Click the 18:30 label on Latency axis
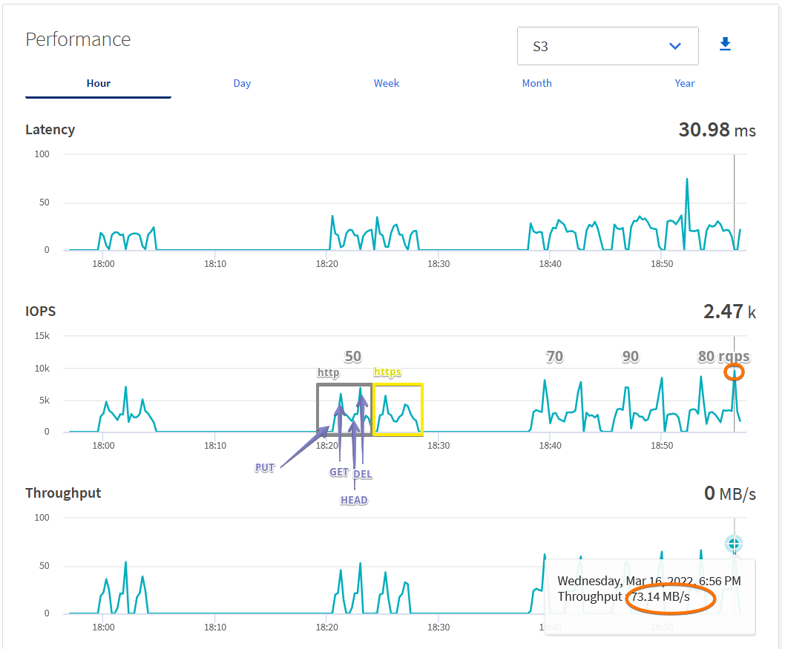 (439, 264)
